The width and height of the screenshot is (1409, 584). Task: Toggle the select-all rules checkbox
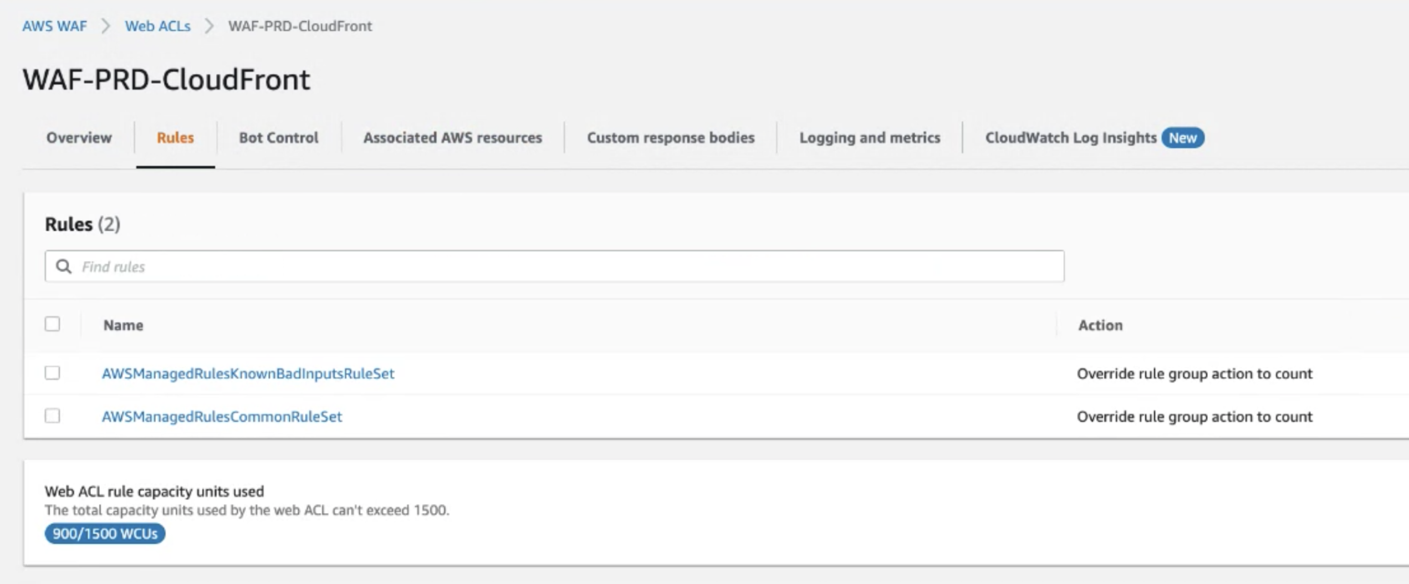pos(53,324)
